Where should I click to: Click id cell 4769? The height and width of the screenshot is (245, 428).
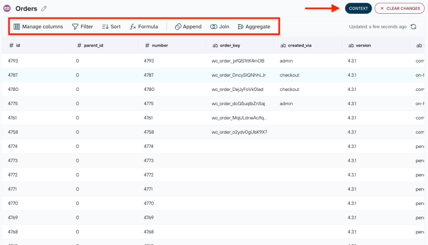tap(13, 218)
